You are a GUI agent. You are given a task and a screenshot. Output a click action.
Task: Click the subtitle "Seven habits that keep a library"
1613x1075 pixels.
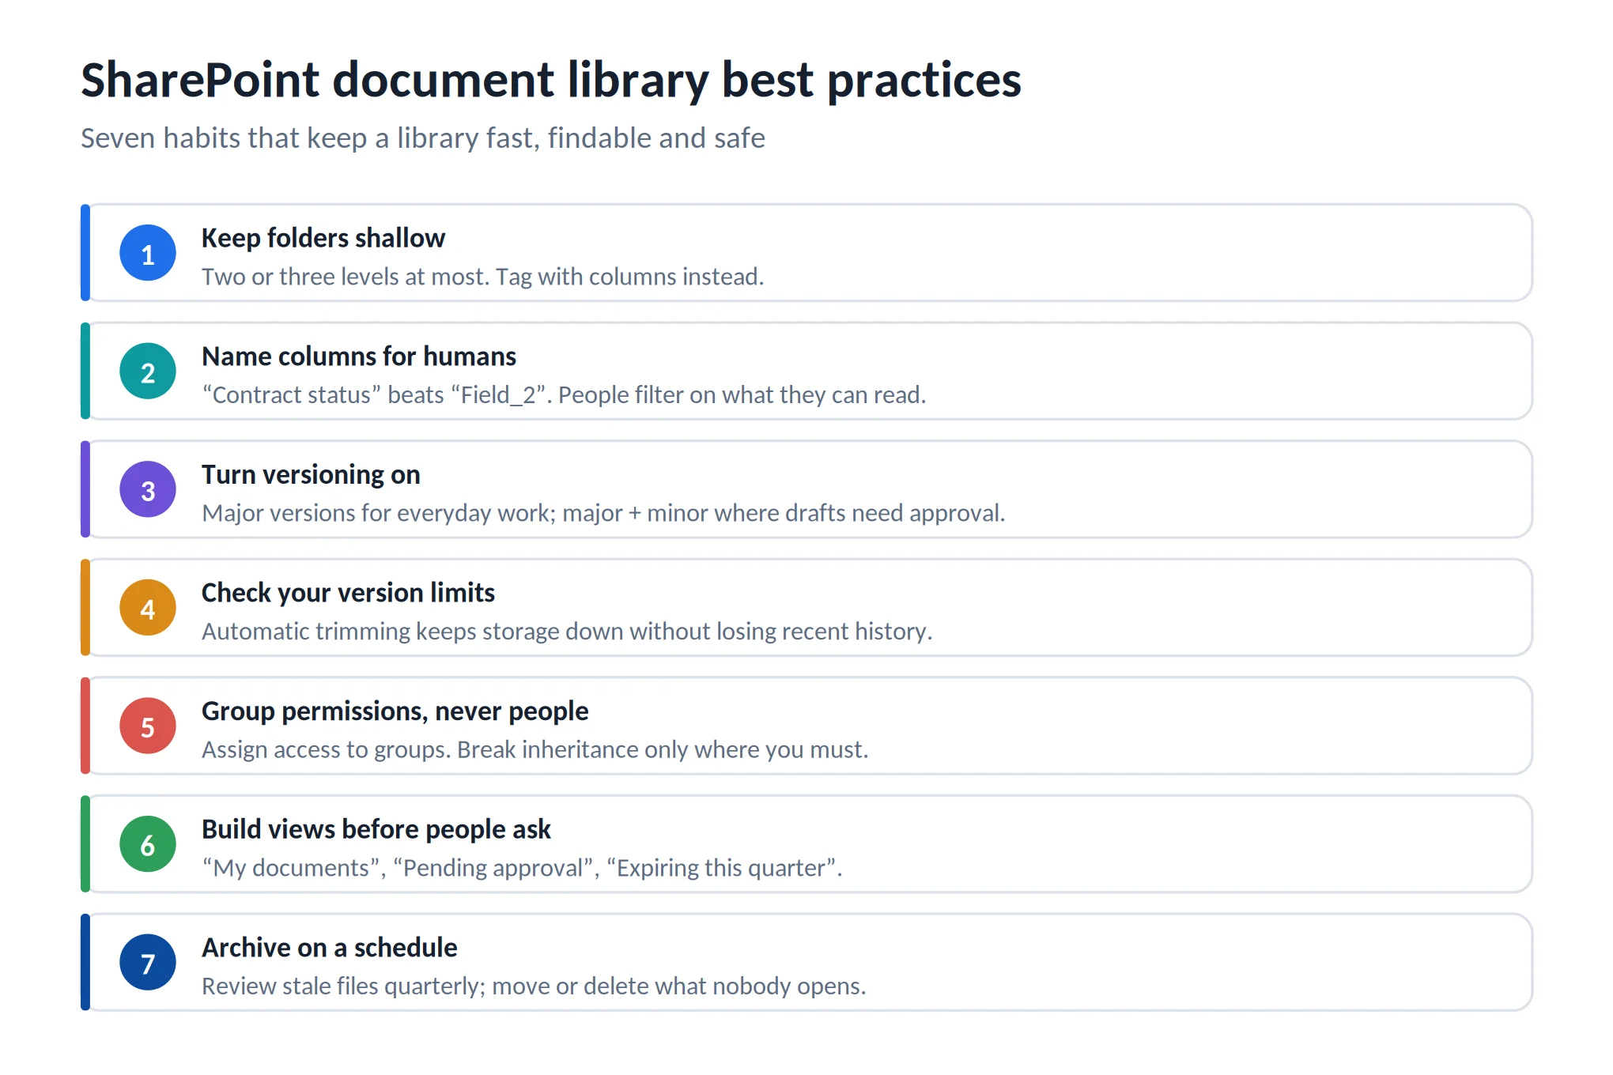click(423, 138)
